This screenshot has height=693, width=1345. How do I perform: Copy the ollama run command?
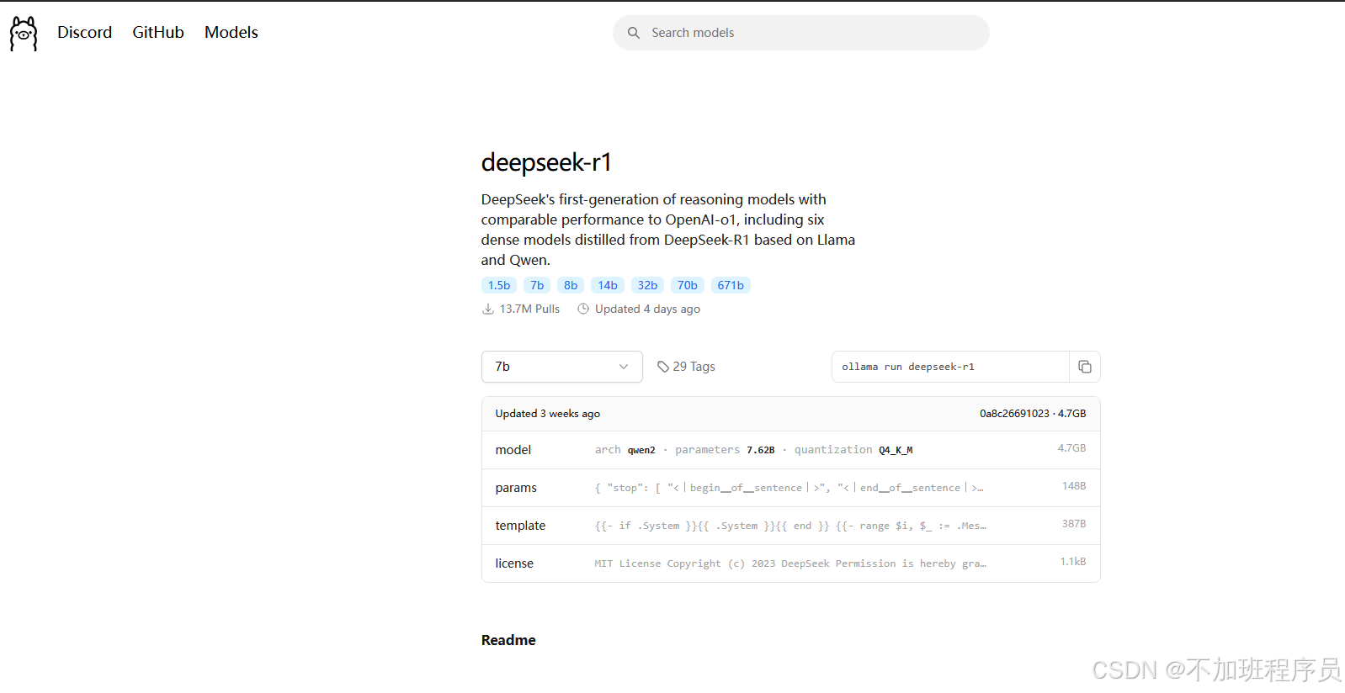[x=1085, y=367]
